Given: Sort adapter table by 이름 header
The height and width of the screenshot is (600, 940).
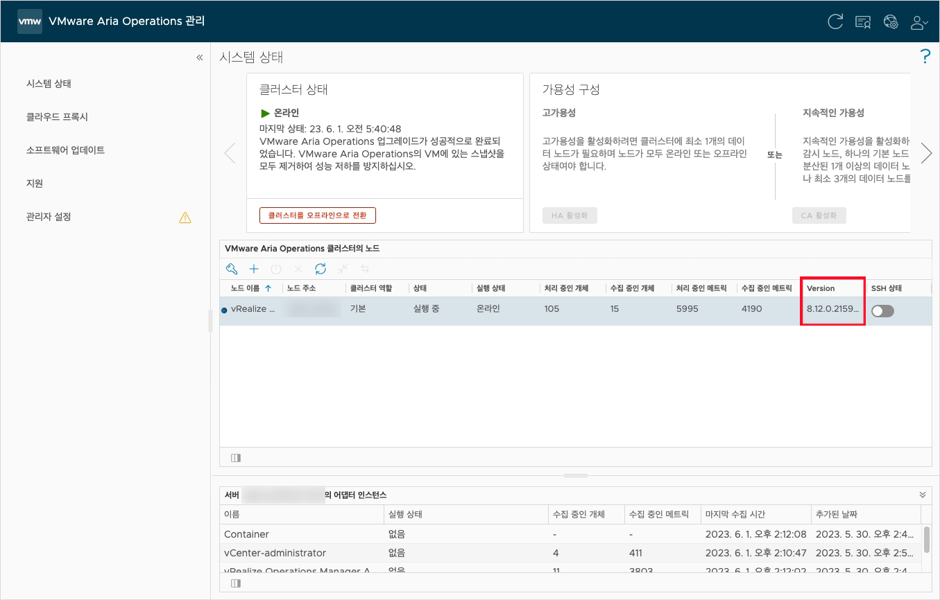Looking at the screenshot, I should [232, 515].
